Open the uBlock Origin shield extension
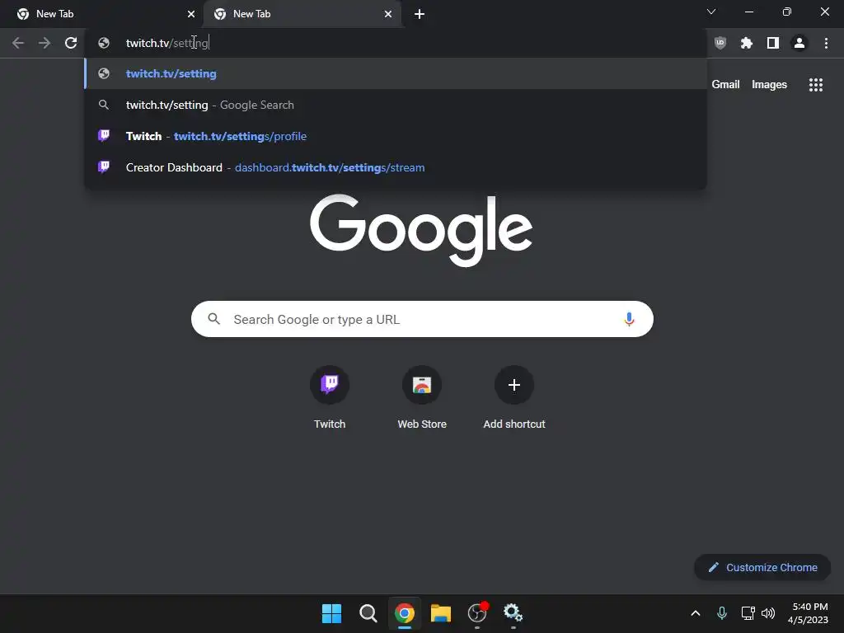Image resolution: width=844 pixels, height=633 pixels. (720, 43)
